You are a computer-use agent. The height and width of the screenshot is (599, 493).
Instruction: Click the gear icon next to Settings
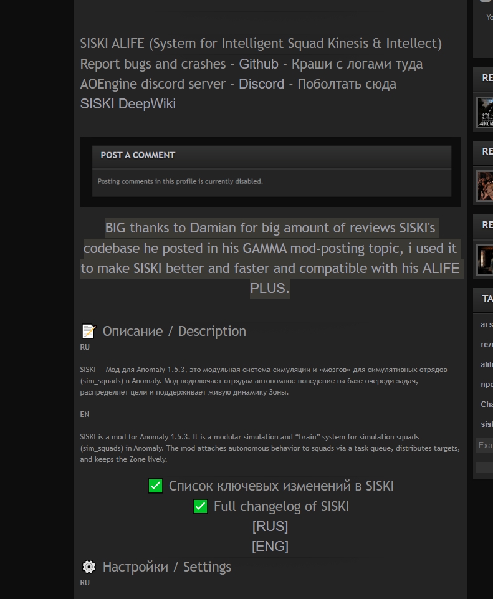click(89, 567)
